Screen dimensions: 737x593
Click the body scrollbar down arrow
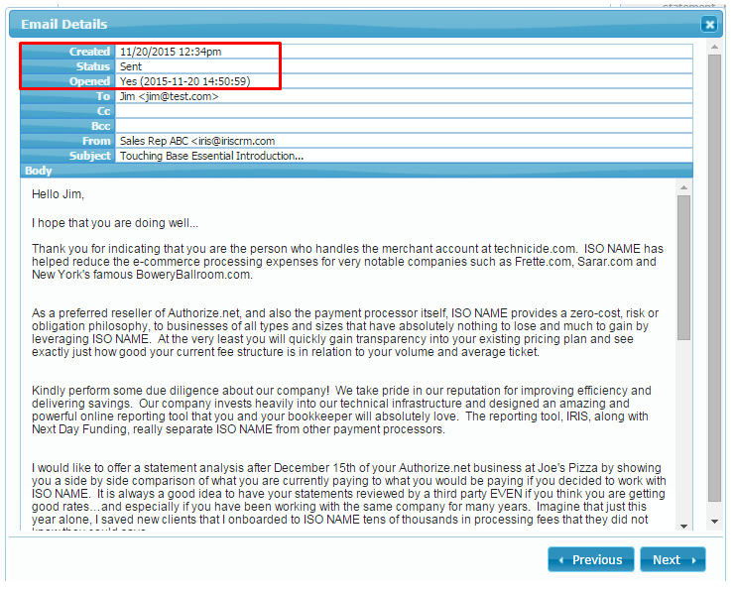[x=683, y=527]
